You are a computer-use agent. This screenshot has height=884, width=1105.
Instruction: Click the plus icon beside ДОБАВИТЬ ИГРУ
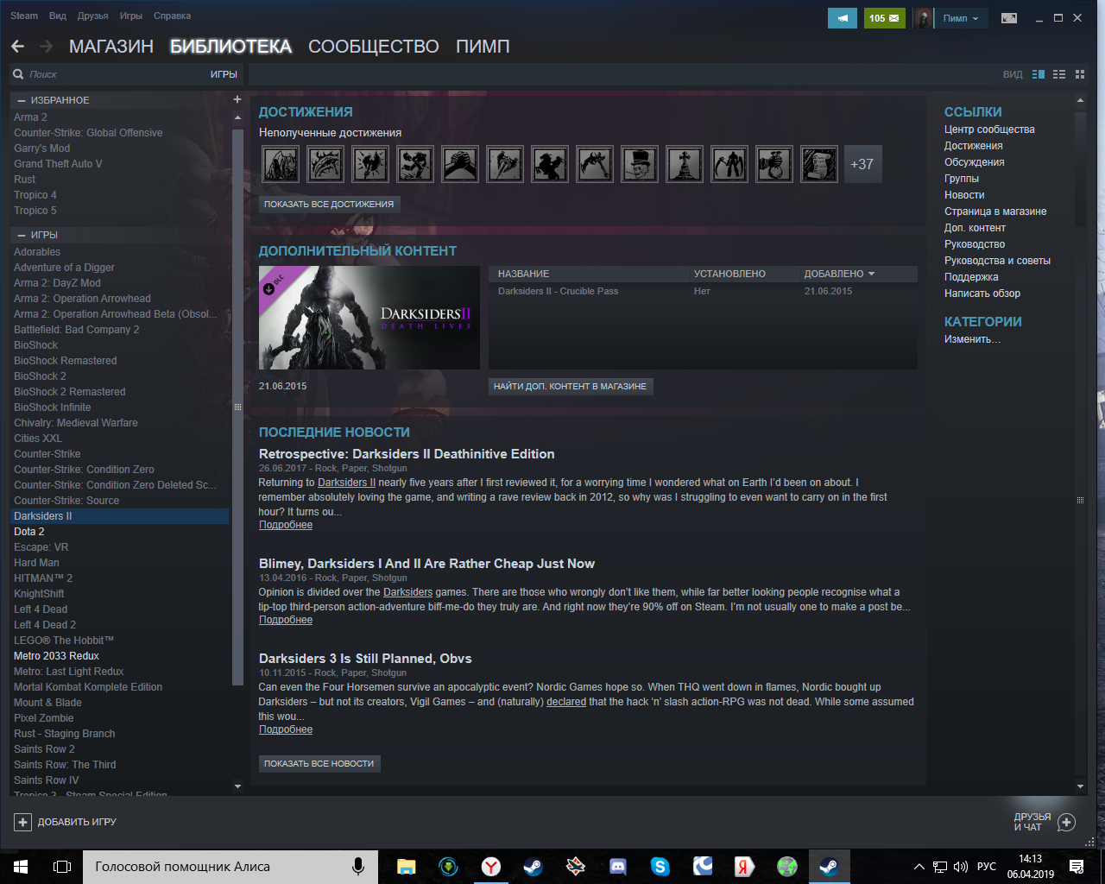tap(23, 822)
